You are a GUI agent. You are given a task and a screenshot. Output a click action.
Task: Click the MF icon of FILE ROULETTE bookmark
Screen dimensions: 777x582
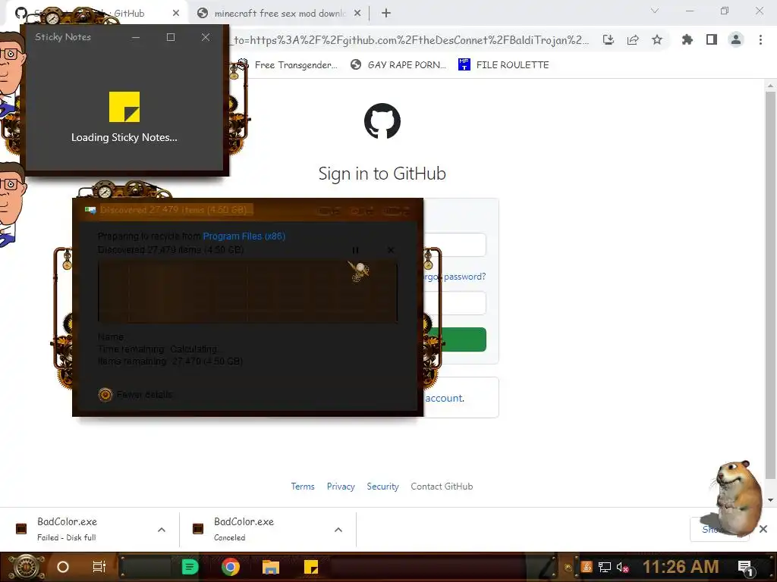tap(464, 64)
